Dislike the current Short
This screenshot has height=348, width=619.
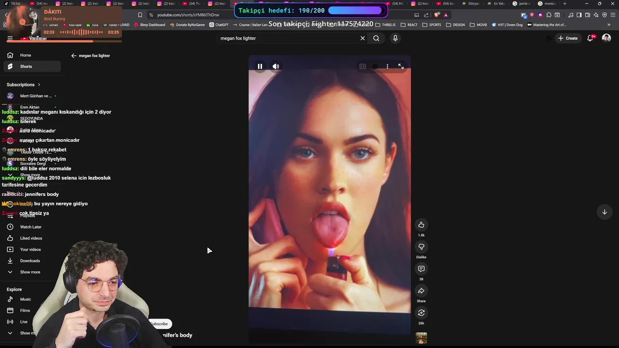(x=421, y=247)
